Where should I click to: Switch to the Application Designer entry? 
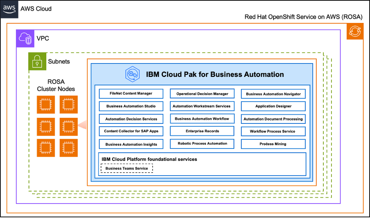[x=273, y=106]
